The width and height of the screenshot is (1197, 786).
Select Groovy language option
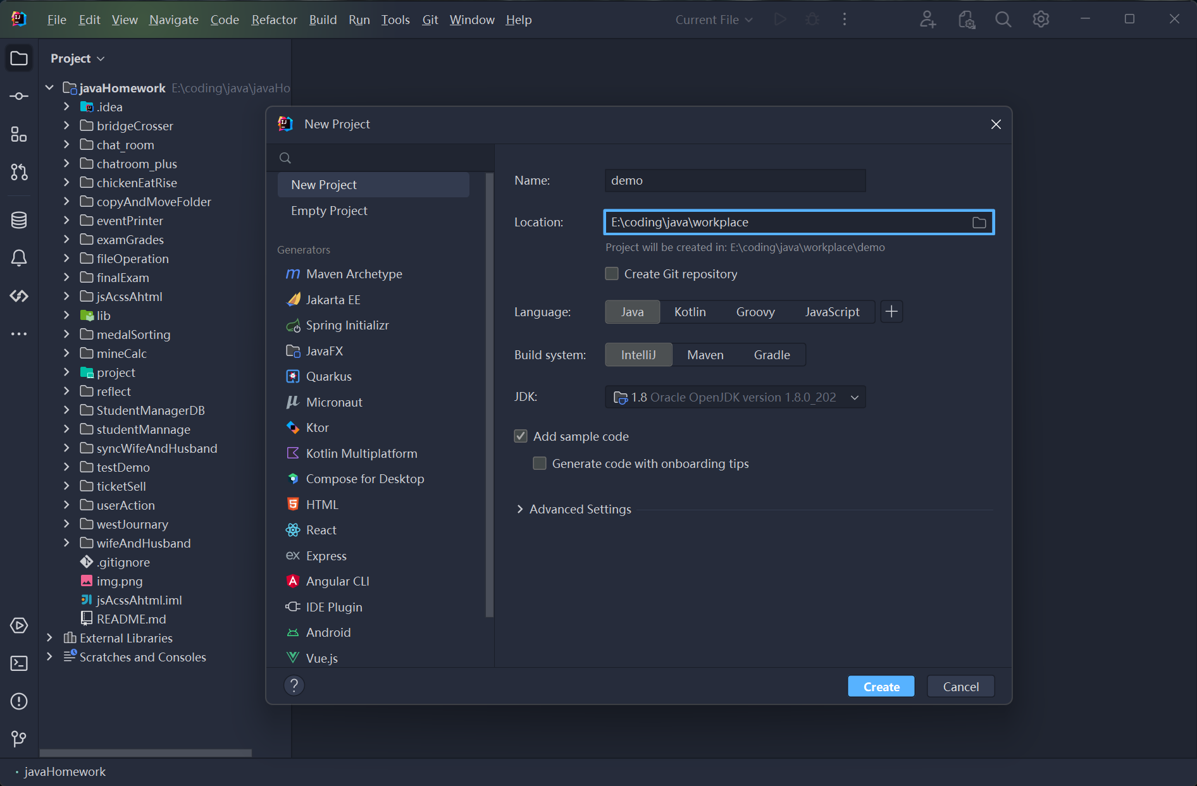(755, 312)
